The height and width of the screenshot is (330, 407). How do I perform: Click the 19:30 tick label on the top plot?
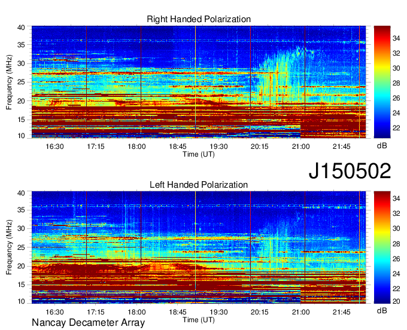(x=218, y=146)
